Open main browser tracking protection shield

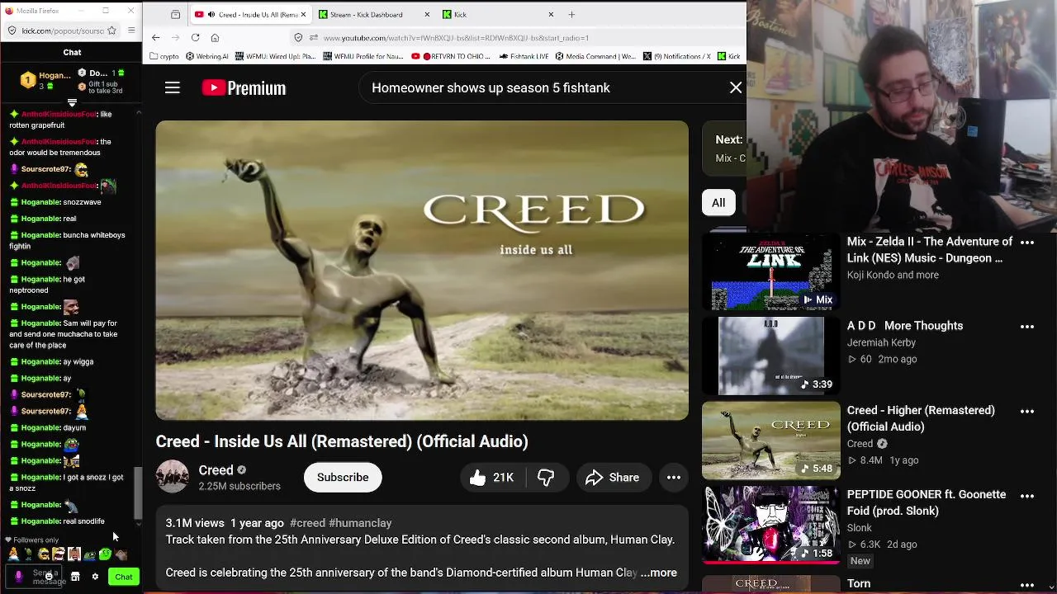click(x=299, y=38)
